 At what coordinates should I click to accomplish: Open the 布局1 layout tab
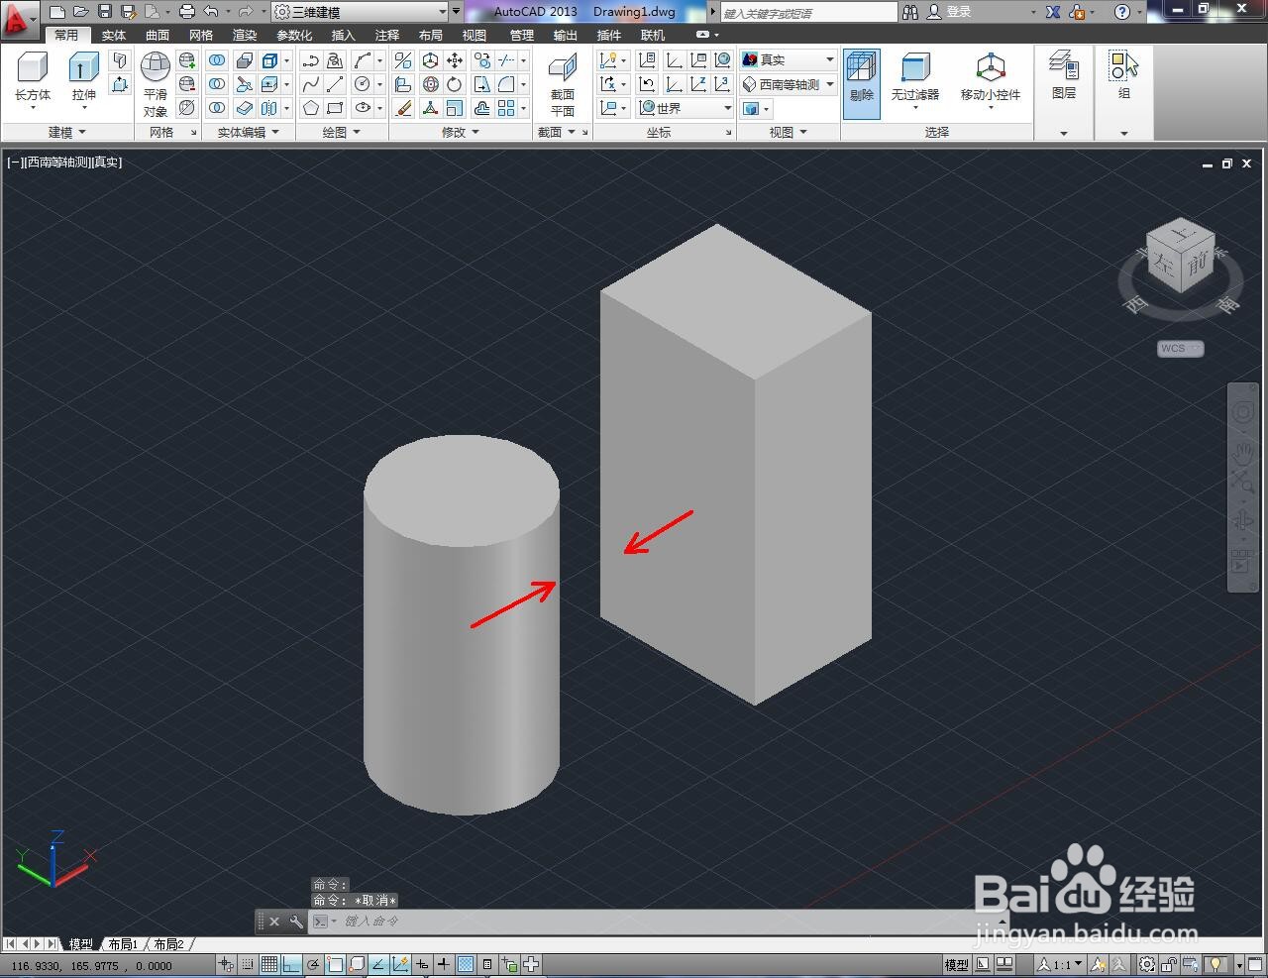tap(123, 944)
